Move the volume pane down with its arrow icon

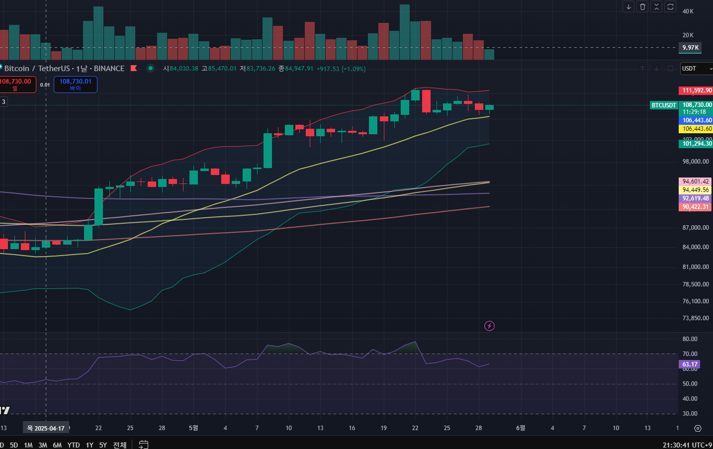point(628,6)
